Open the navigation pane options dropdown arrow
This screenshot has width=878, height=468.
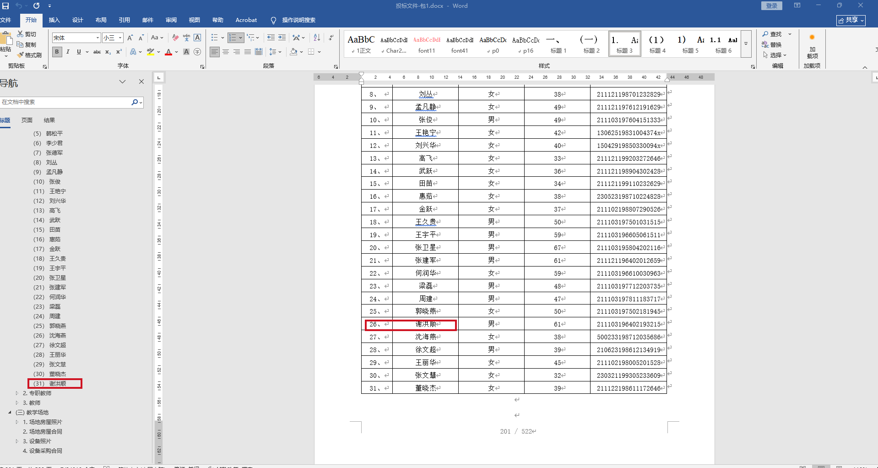click(x=122, y=82)
